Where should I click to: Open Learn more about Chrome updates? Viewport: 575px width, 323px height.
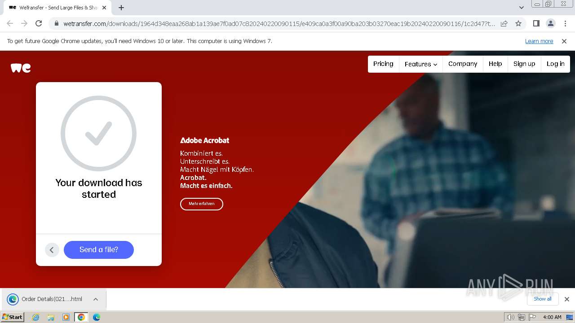click(539, 41)
